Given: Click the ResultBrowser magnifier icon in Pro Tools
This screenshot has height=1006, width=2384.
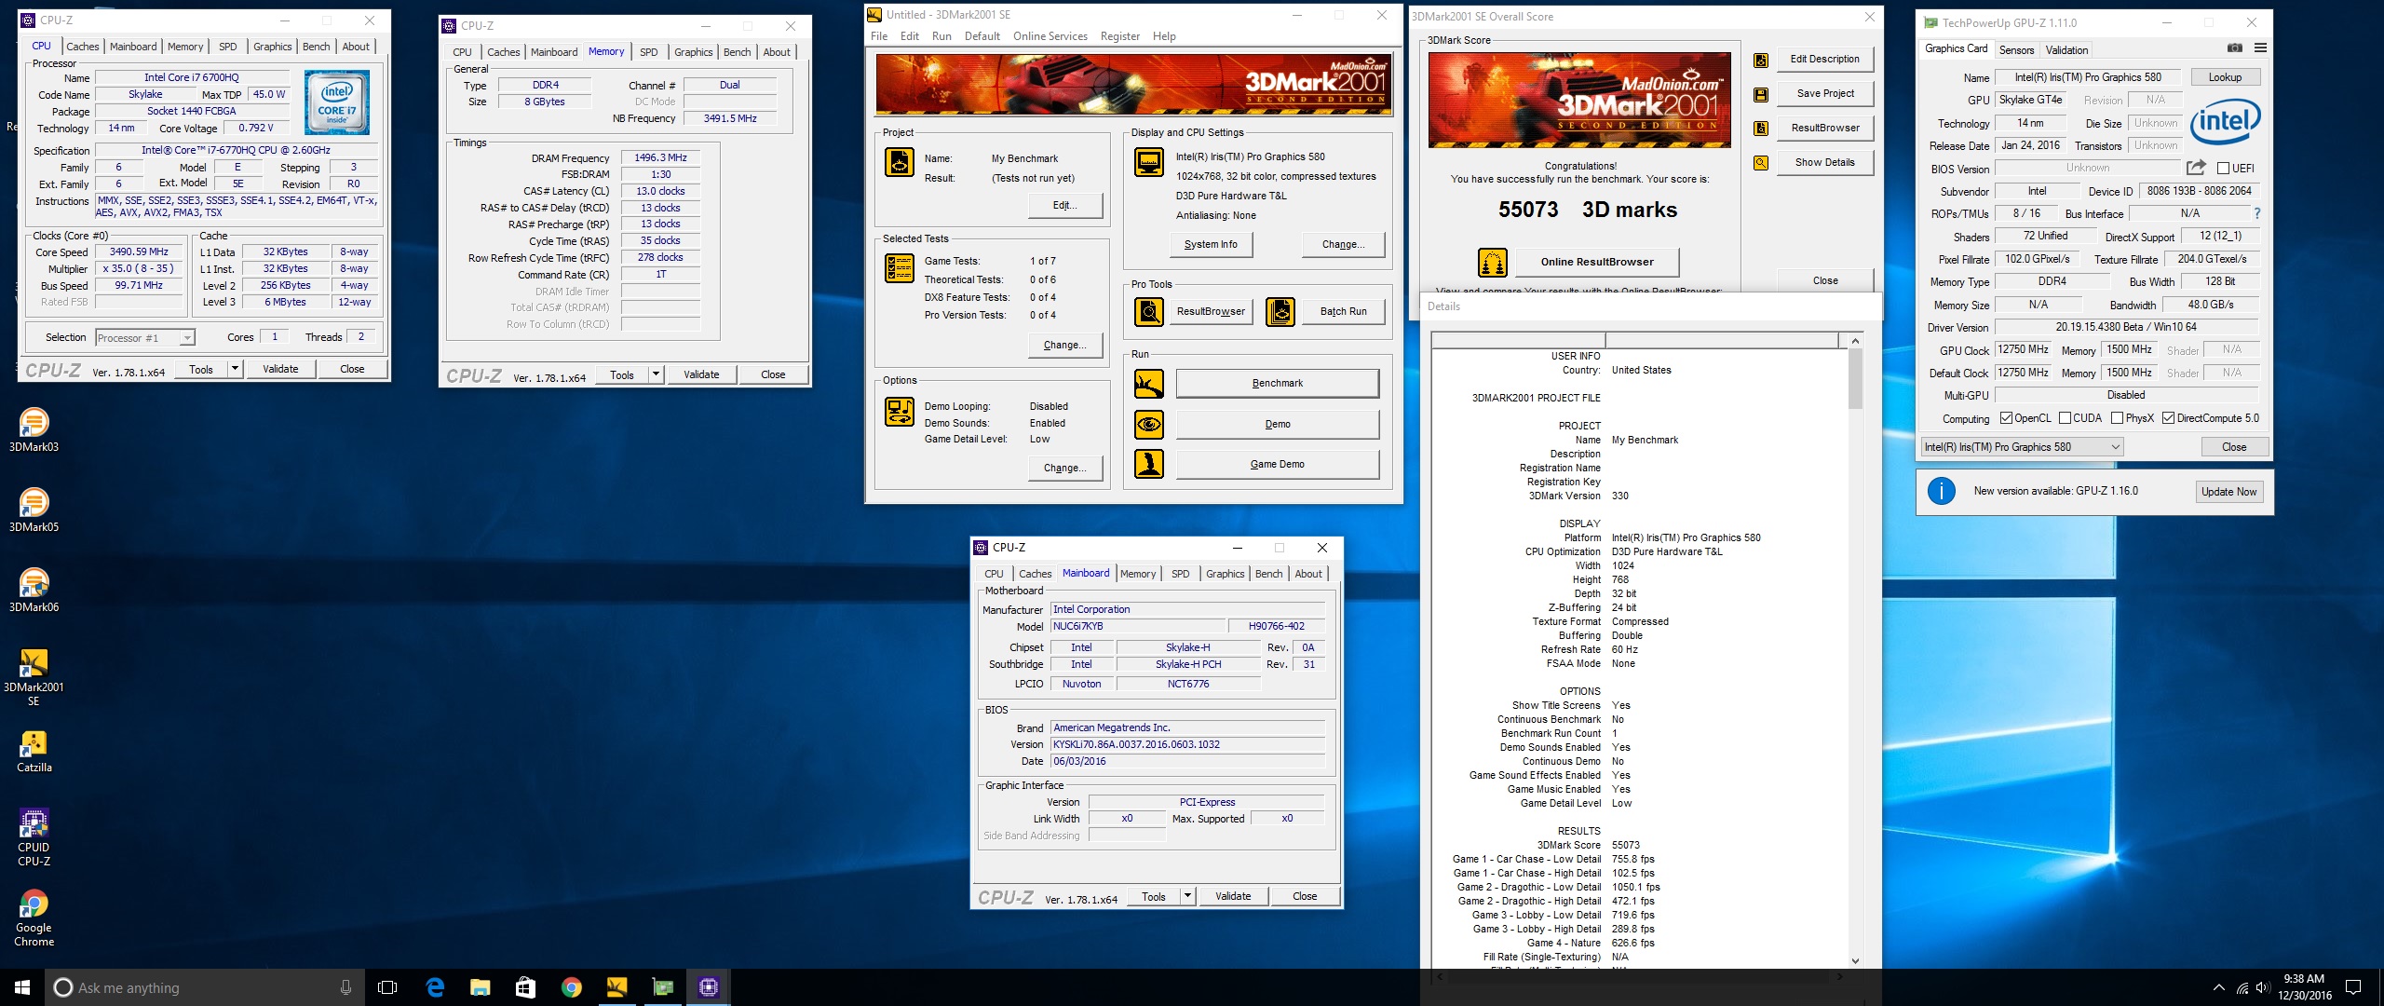Looking at the screenshot, I should [x=1149, y=311].
